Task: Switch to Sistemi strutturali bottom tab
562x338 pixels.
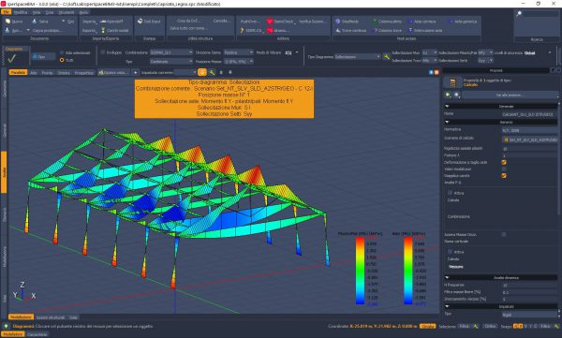Action: (x=51, y=317)
